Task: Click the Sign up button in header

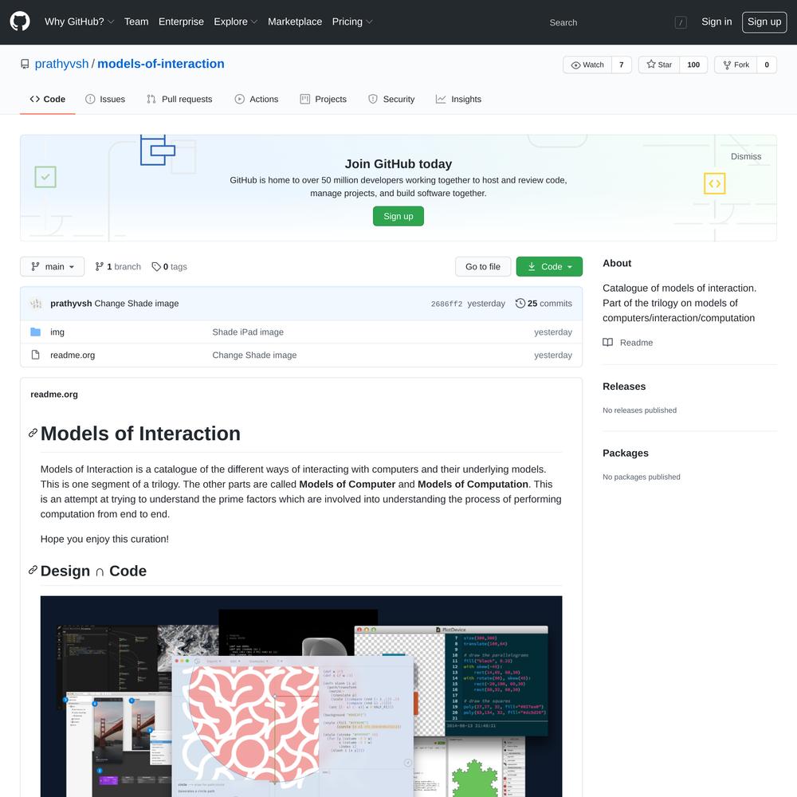Action: (x=764, y=22)
